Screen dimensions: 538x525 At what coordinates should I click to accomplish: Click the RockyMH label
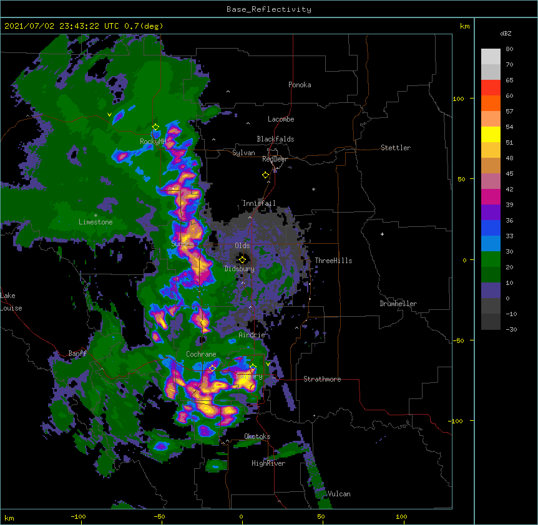pyautogui.click(x=153, y=142)
